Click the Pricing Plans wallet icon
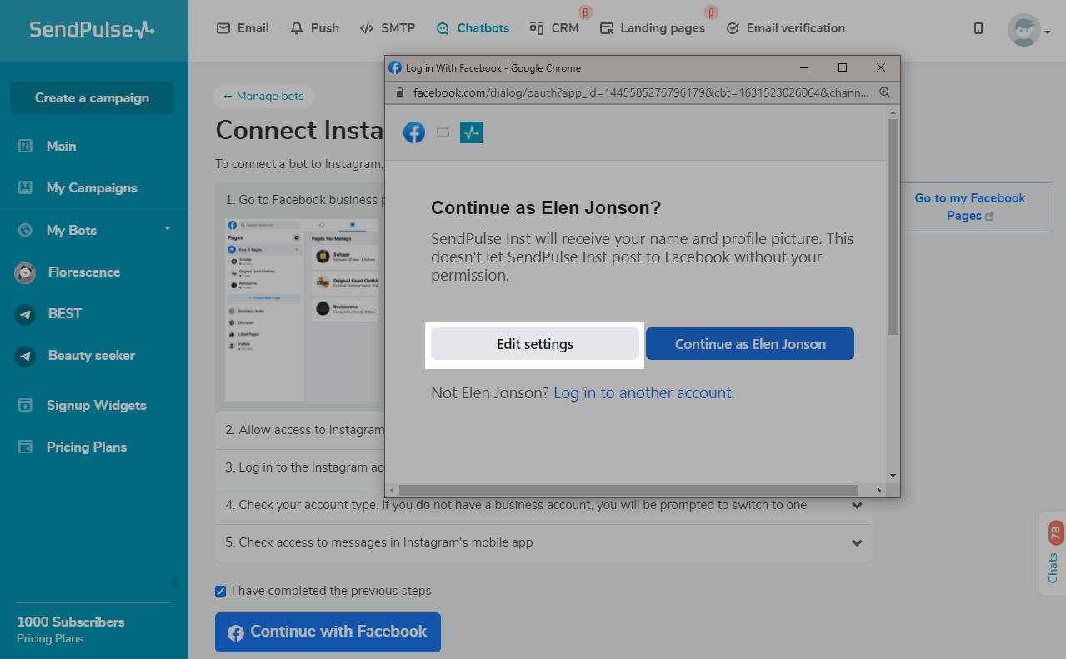The width and height of the screenshot is (1066, 659). (x=25, y=447)
